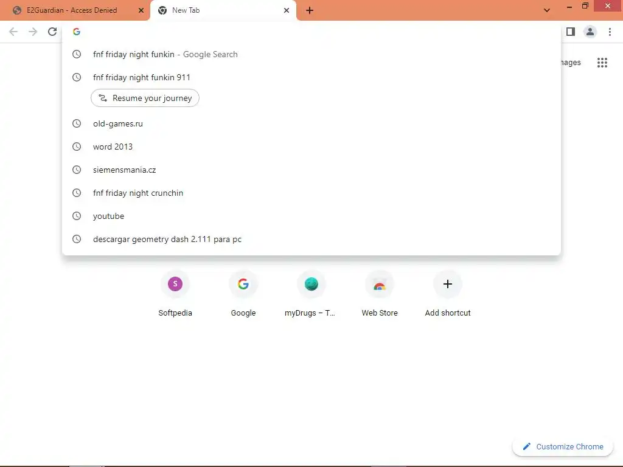Select fnf friday night crunchin suggestion
The image size is (623, 467).
(311, 193)
